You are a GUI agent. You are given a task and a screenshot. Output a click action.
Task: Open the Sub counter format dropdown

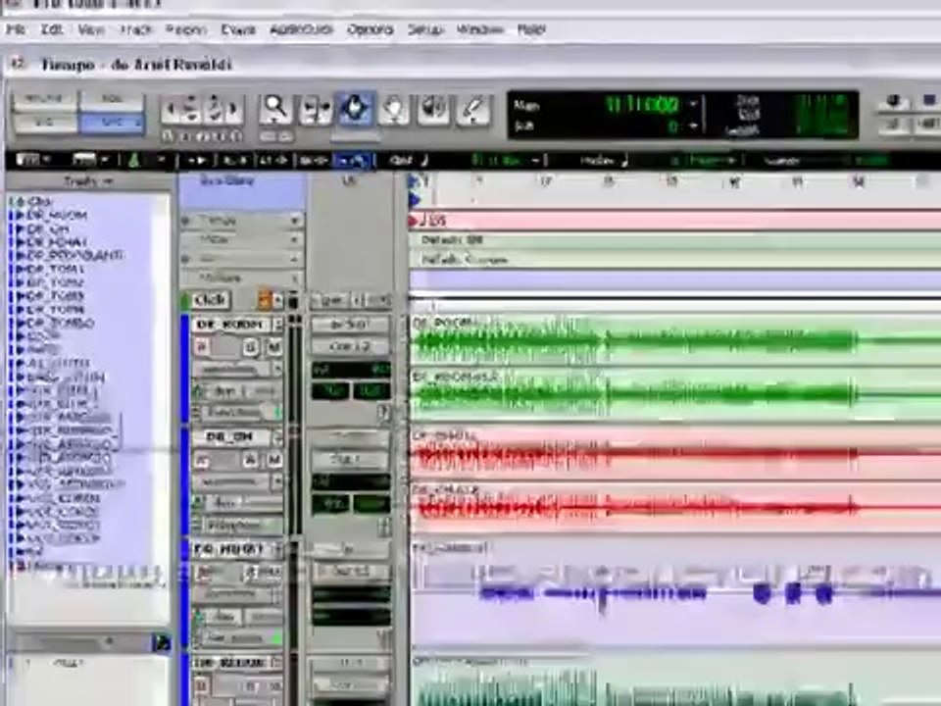[x=694, y=126]
